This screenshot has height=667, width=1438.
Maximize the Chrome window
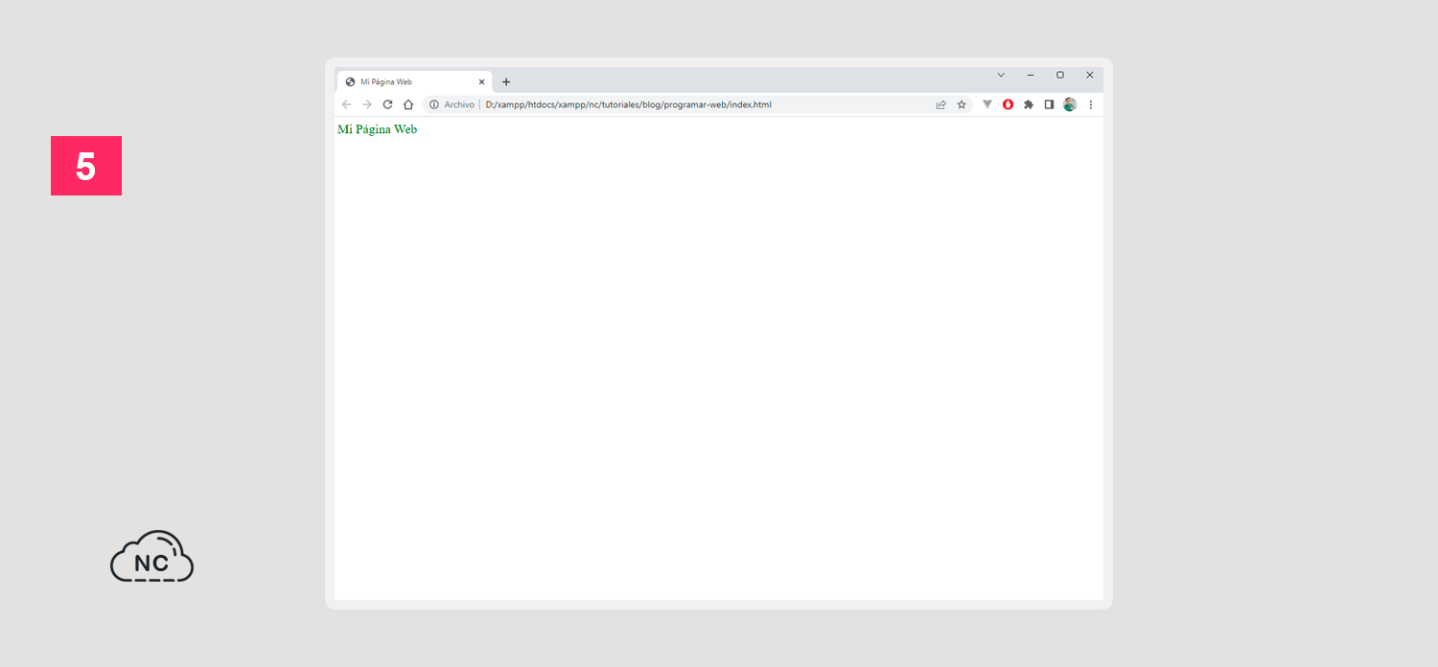coord(1060,75)
